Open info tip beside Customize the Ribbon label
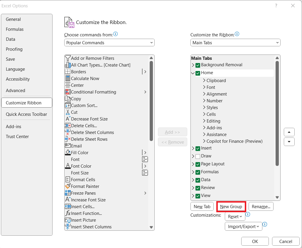The image size is (302, 248). click(237, 34)
